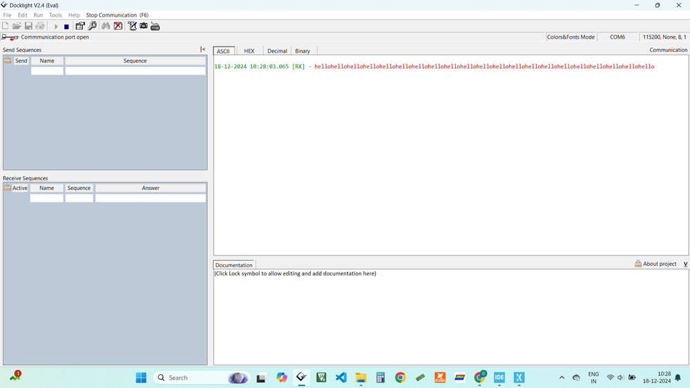Open File Explorer from the taskbar
Screen dimensions: 690x388
tap(361, 378)
